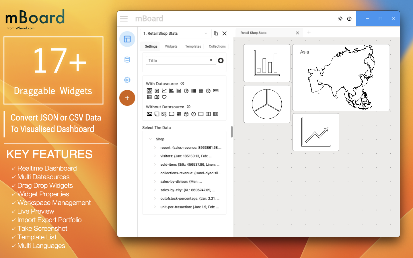
Task: Open the Retail Shop Stats workspace dropdown
Action: pos(176,33)
